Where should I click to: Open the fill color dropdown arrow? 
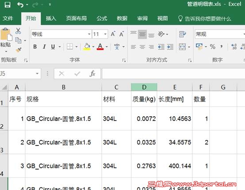coord(93,47)
